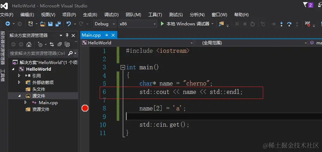Click the Find in Files folder icon
The image size is (322, 152).
pos(221,24)
